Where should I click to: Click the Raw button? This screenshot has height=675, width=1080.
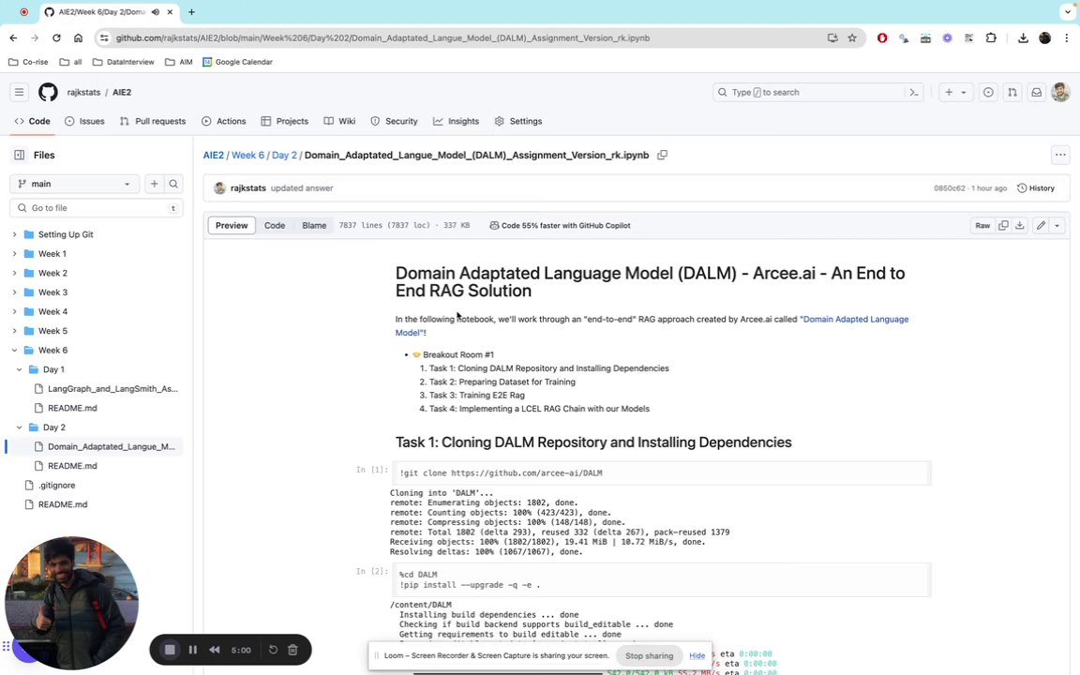[x=982, y=225]
